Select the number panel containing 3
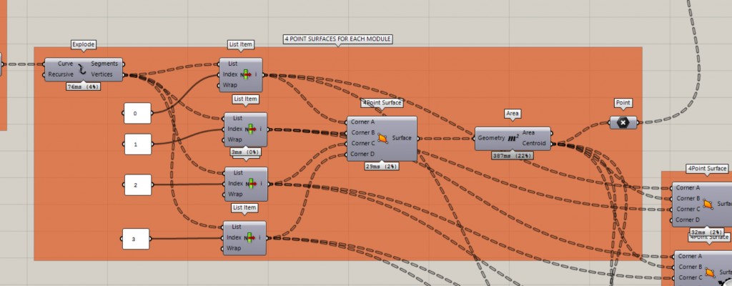732x286 pixels. [135, 238]
